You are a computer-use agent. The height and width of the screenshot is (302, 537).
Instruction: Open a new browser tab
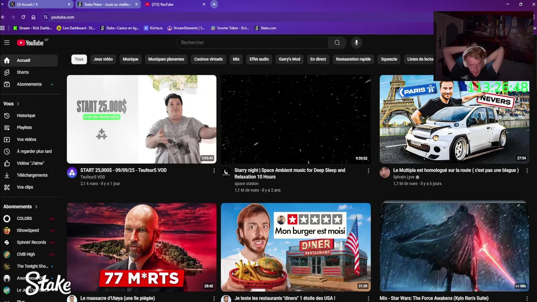click(x=214, y=4)
